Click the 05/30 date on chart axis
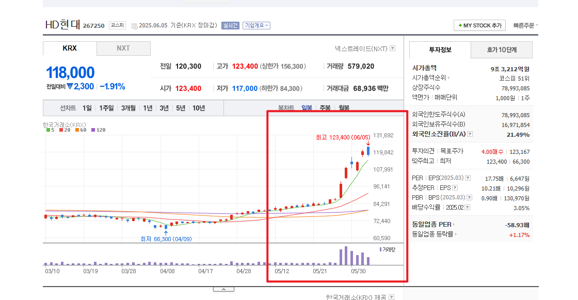The image size is (578, 300). pyautogui.click(x=358, y=271)
